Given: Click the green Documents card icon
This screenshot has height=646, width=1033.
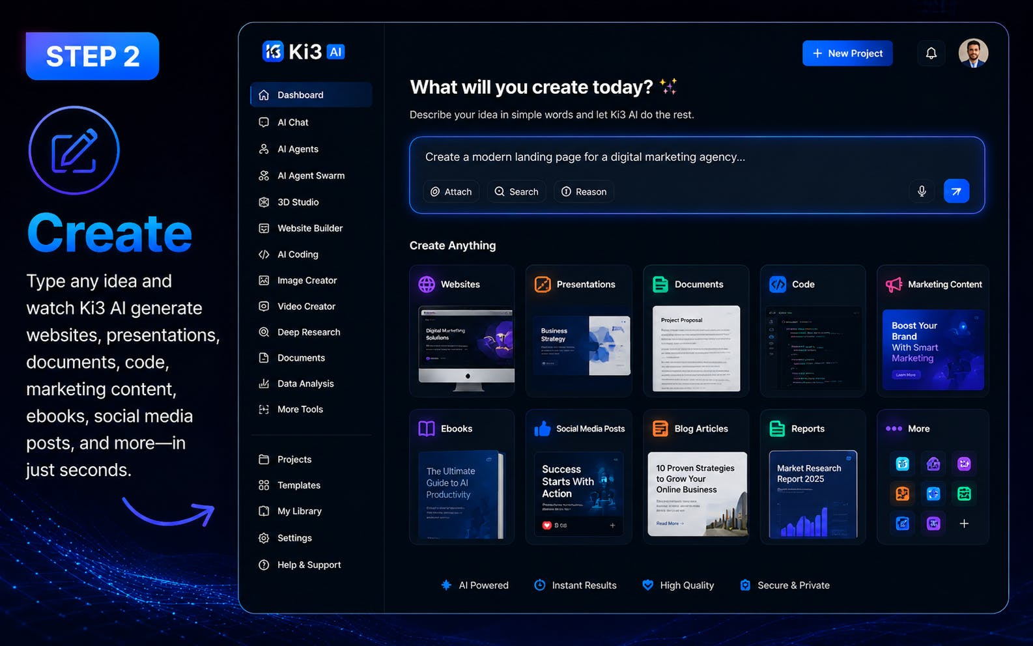Looking at the screenshot, I should coord(660,285).
